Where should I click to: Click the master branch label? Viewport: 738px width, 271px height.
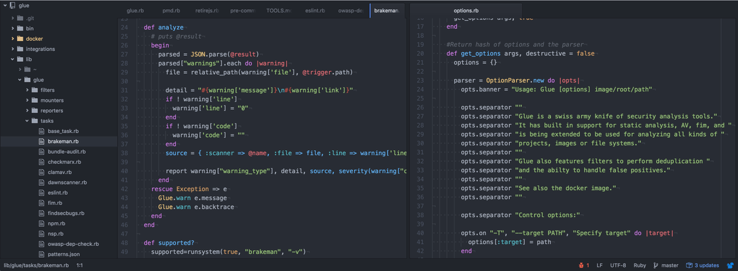pyautogui.click(x=670, y=265)
